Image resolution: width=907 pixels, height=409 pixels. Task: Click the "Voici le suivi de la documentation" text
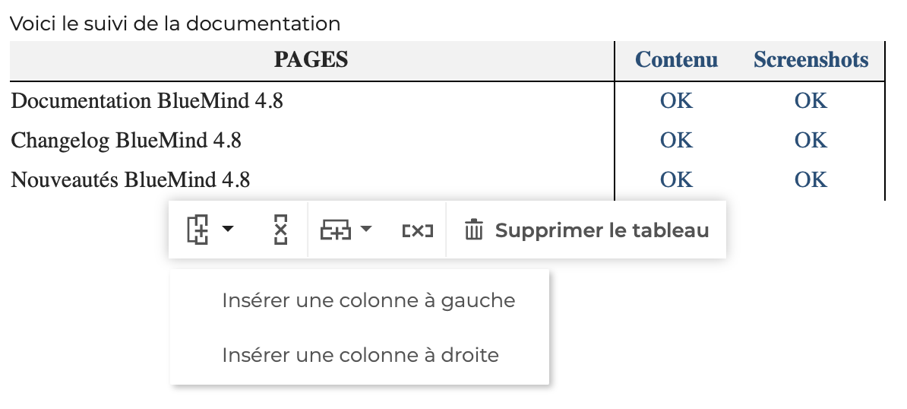click(x=175, y=24)
